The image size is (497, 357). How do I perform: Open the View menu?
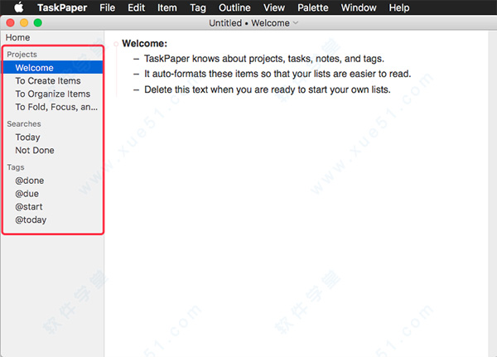274,7
